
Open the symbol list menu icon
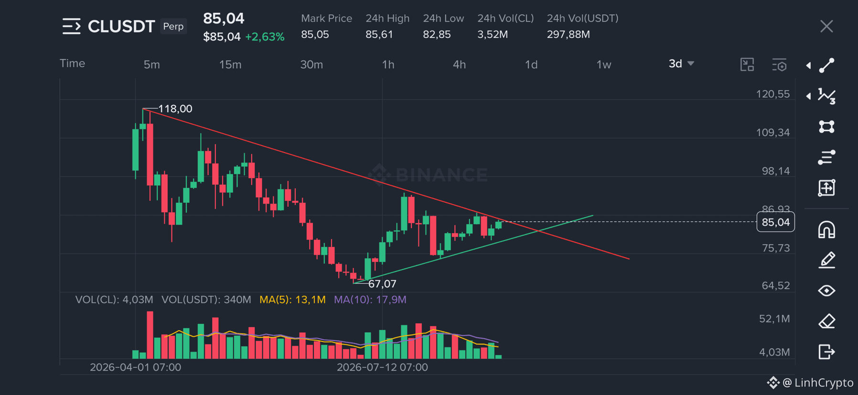pyautogui.click(x=71, y=26)
